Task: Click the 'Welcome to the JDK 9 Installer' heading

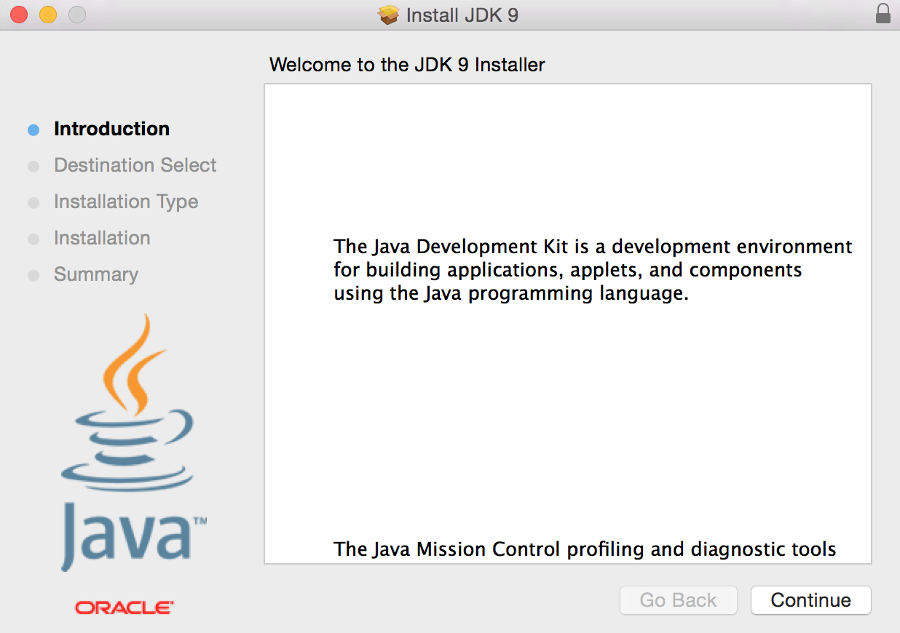Action: pyautogui.click(x=407, y=65)
